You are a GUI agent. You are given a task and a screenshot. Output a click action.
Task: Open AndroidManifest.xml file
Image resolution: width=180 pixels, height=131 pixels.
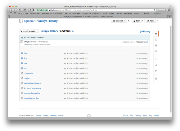[33, 83]
